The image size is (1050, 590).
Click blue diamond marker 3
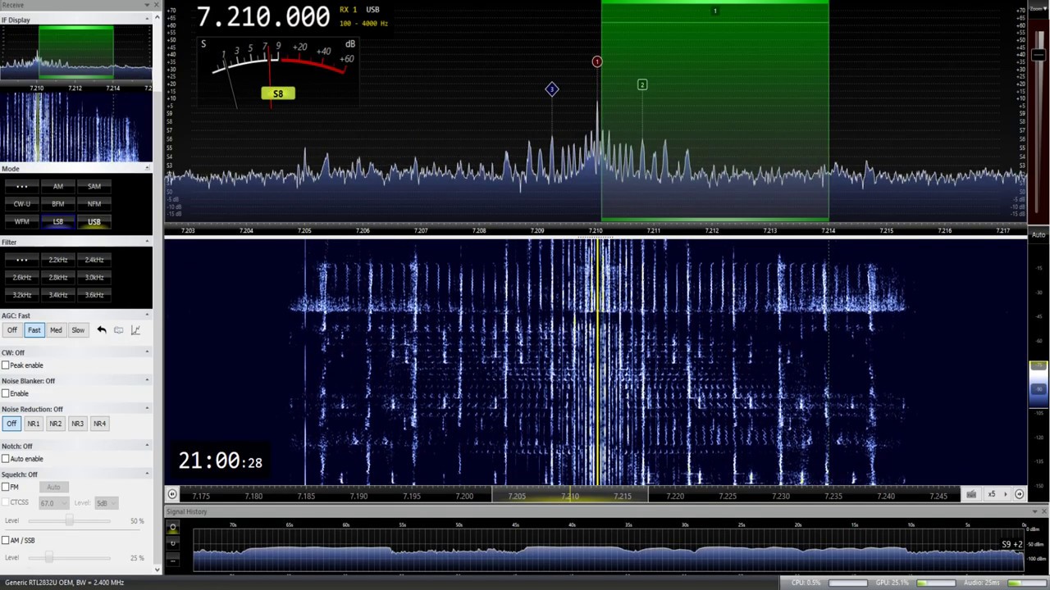[x=552, y=88]
